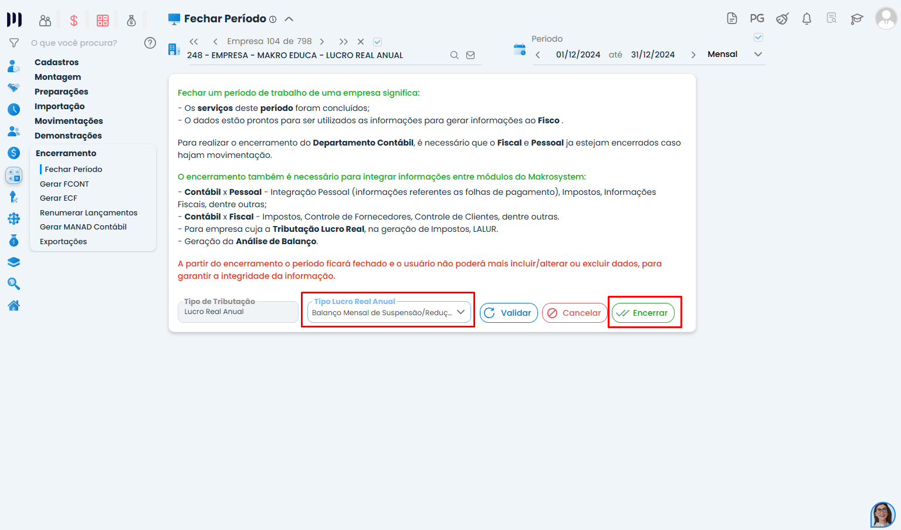Open the Montagem menu
The image size is (901, 530).
point(57,77)
